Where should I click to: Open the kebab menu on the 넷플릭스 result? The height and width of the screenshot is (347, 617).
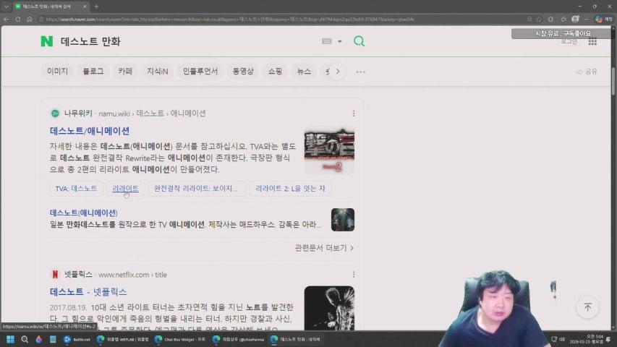[x=354, y=274]
